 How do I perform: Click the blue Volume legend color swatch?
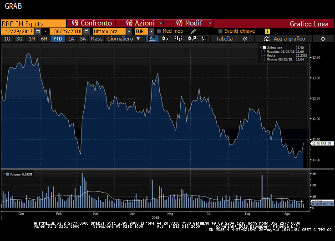pyautogui.click(x=7, y=175)
